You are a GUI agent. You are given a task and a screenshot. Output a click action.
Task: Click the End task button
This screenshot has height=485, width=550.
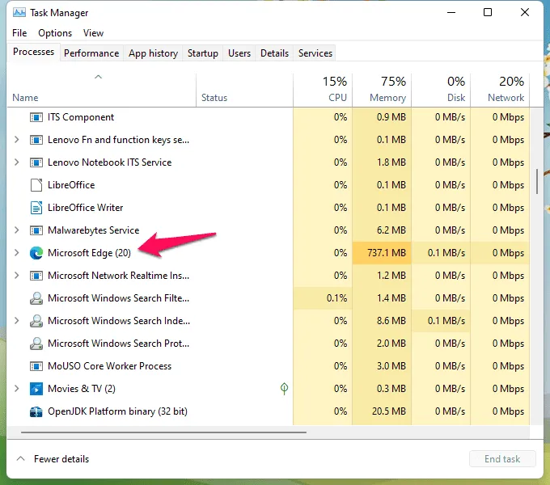coord(502,458)
